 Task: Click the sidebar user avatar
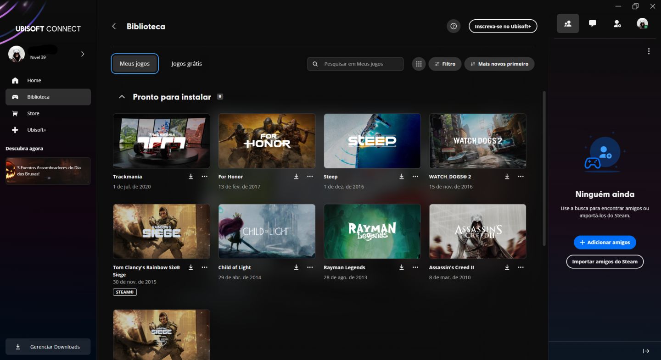pyautogui.click(x=17, y=54)
